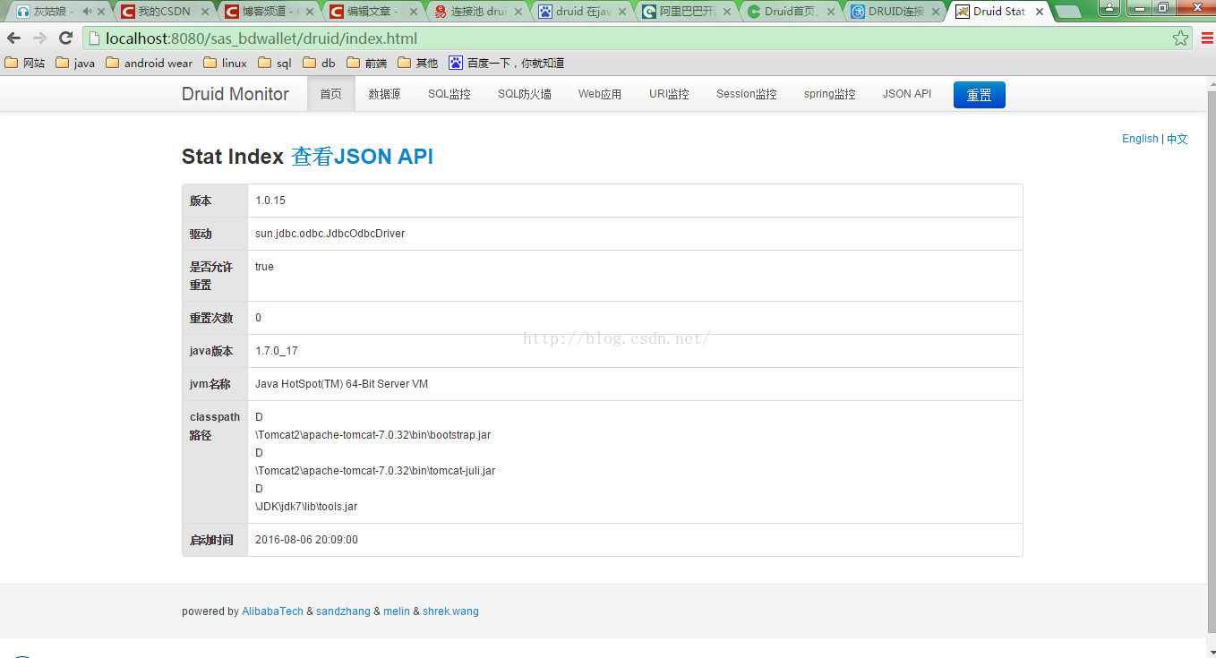Switch to the 阿里巴巴开 browser tab
This screenshot has height=658, width=1216.
[x=689, y=12]
